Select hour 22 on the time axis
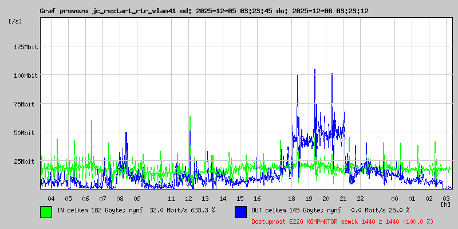458x229 pixels. click(x=360, y=198)
